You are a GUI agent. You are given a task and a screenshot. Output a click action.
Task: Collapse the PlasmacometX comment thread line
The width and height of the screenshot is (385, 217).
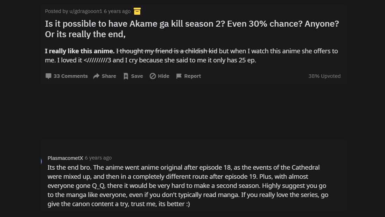(41, 161)
